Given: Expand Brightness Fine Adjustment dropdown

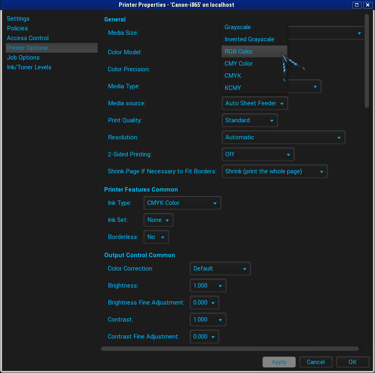Looking at the screenshot, I should 204,303.
